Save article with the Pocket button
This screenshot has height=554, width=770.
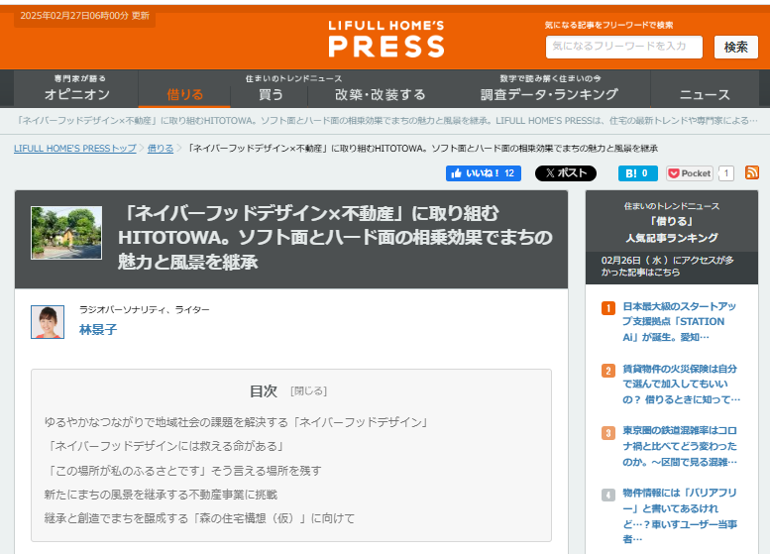coord(690,173)
